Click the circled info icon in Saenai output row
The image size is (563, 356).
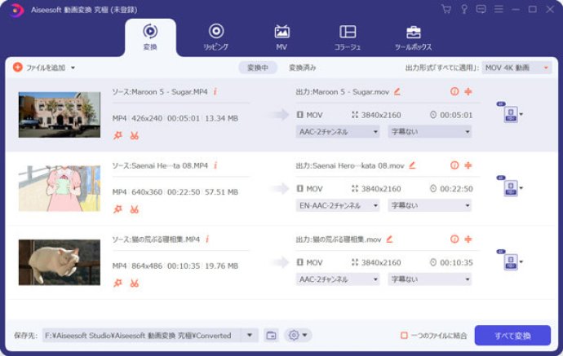click(454, 165)
